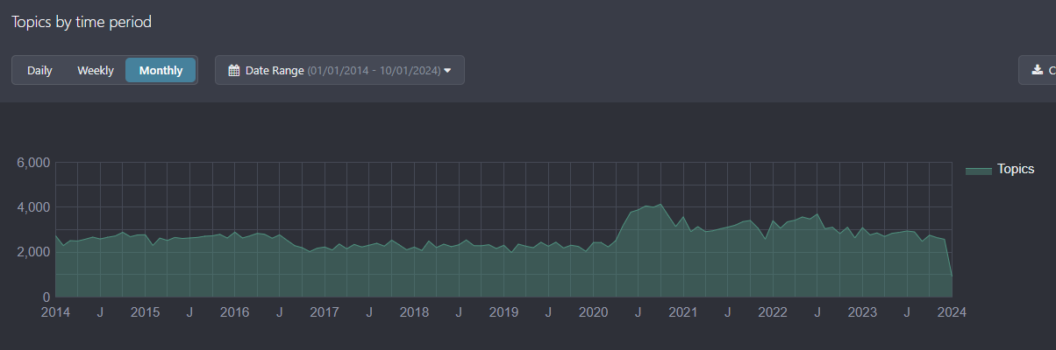Click the download icon on the export button
Image resolution: width=1056 pixels, height=350 pixels.
tap(1038, 70)
